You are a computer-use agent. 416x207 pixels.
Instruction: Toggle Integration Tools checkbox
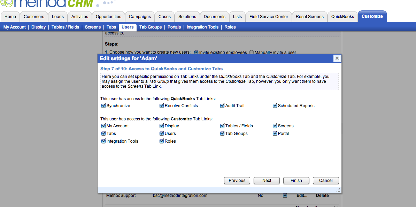coord(103,141)
